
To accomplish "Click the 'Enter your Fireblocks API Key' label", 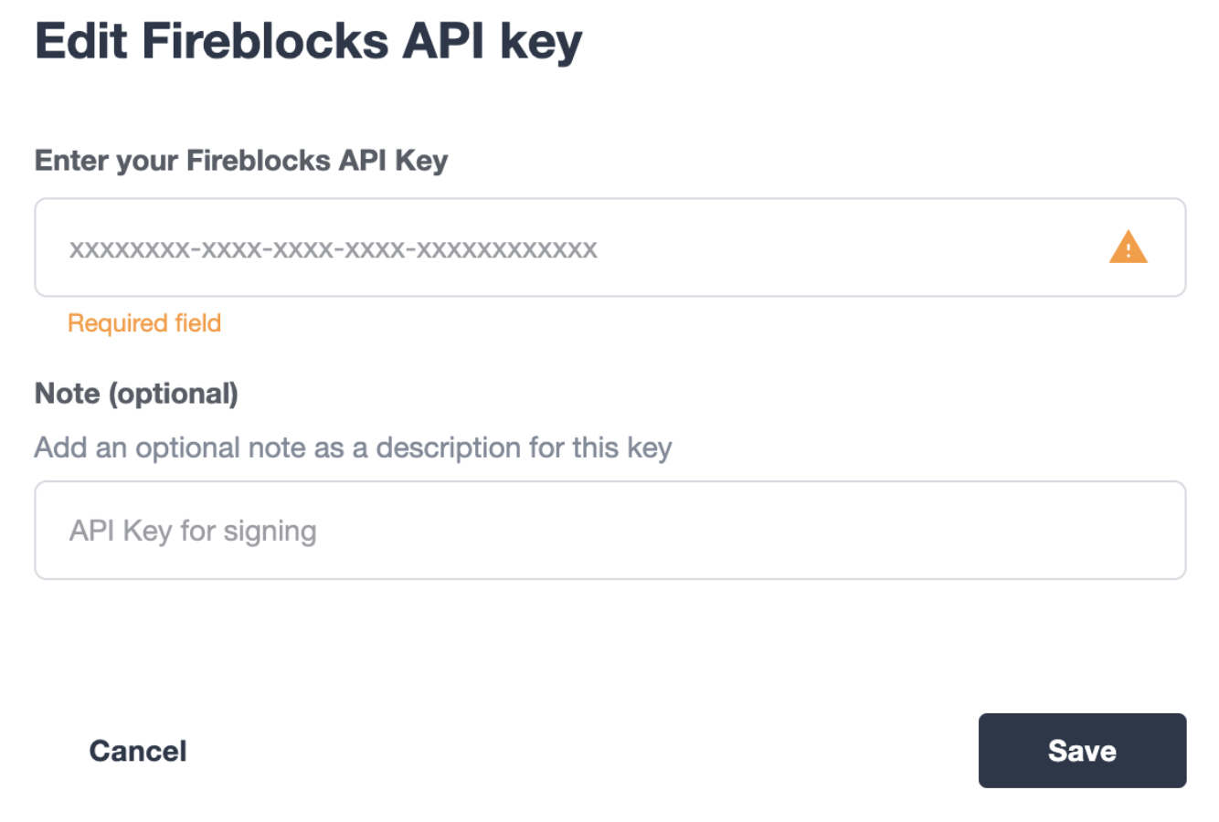I will pos(240,160).
